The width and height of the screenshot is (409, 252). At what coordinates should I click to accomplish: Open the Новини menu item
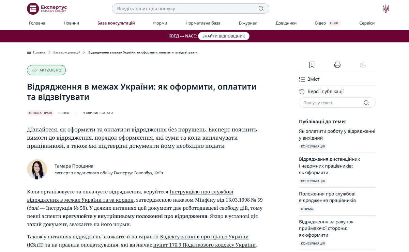tap(71, 23)
